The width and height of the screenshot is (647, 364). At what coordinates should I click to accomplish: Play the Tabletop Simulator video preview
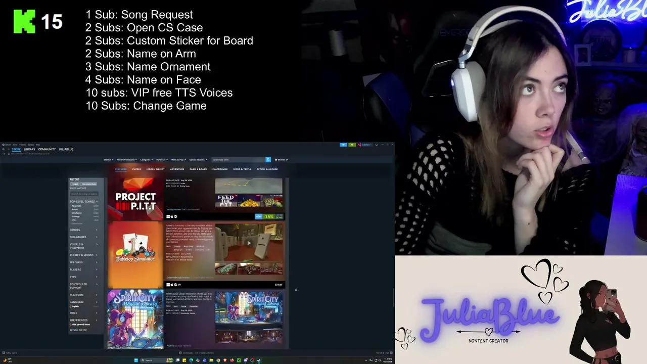pyautogui.click(x=249, y=243)
